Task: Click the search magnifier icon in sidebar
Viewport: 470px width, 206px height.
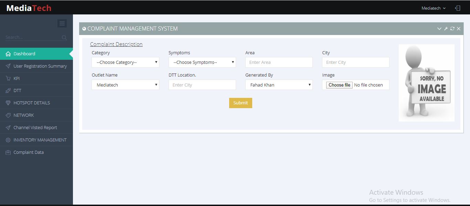Action: point(64,37)
